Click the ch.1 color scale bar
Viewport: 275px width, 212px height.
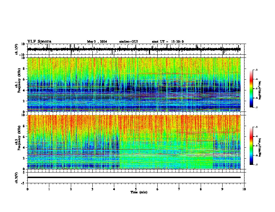point(251,89)
